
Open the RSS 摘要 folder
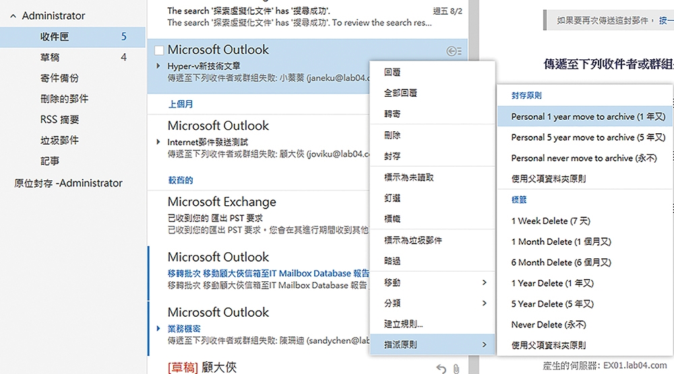(73, 120)
